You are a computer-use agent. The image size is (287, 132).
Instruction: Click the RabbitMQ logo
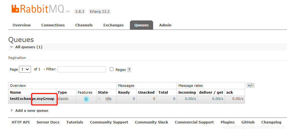tap(41, 9)
